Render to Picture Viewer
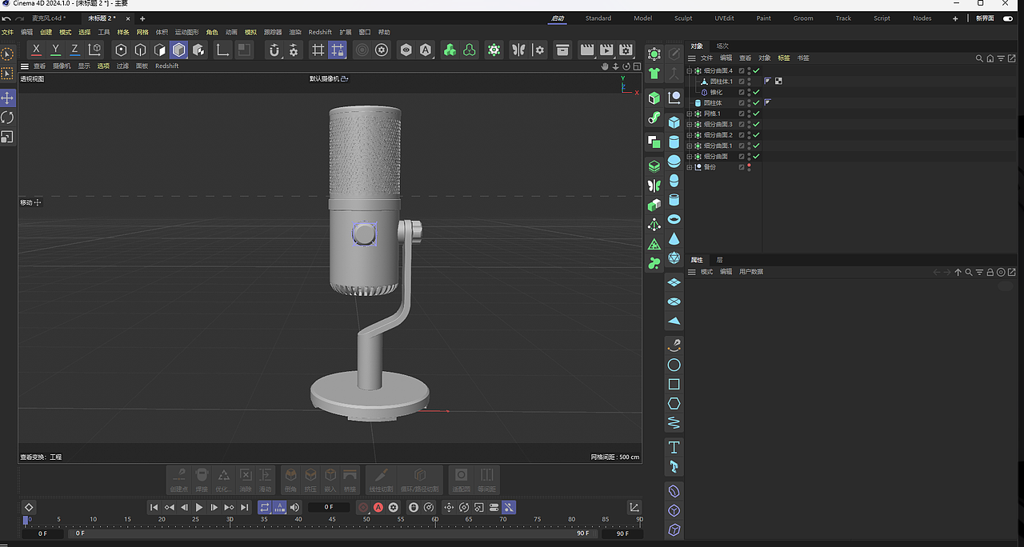1024x547 pixels. (606, 50)
